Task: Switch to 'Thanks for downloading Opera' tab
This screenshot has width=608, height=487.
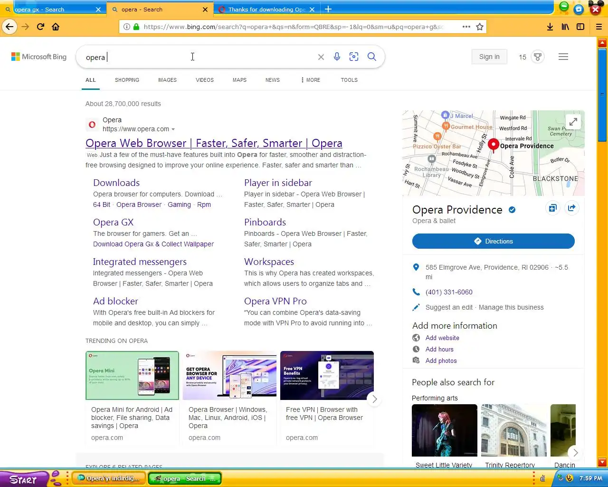Action: (x=267, y=9)
